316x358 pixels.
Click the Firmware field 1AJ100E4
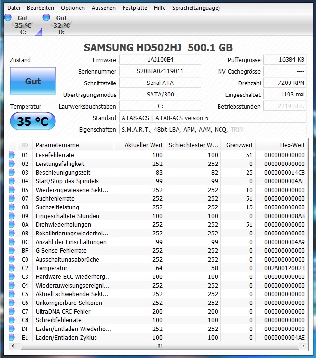point(160,60)
